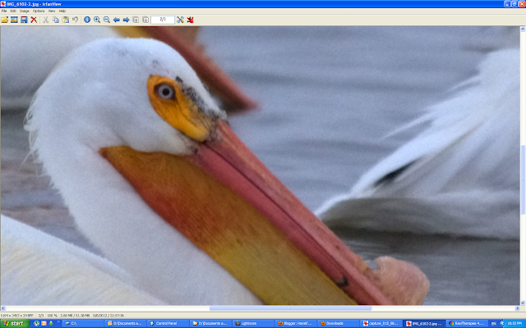Open a file with the folder icon

5,20
